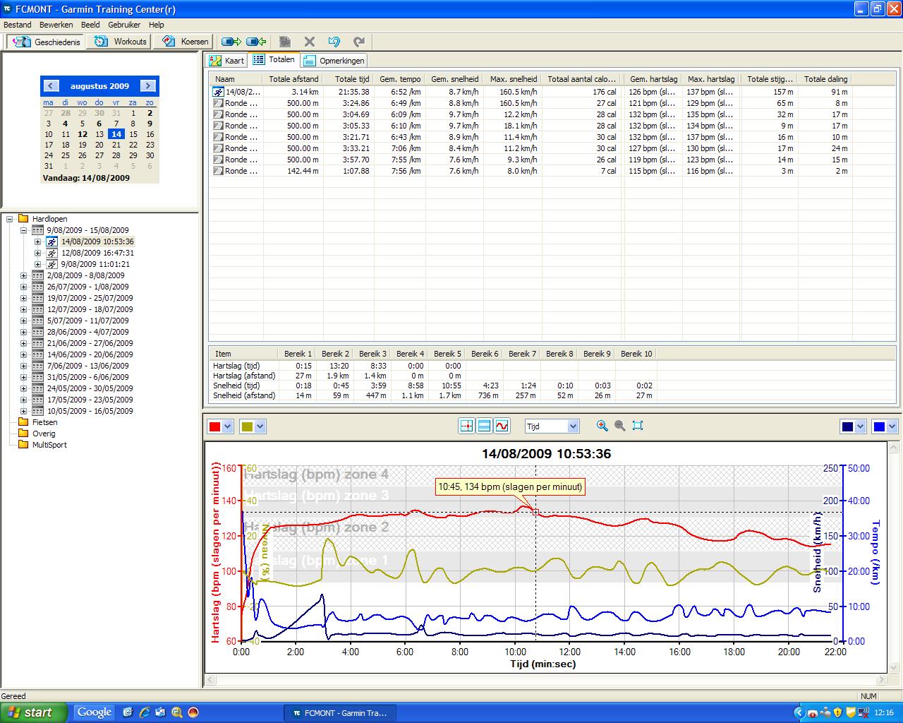Click the Undo arrow toolbar icon
903x723 pixels.
[334, 42]
